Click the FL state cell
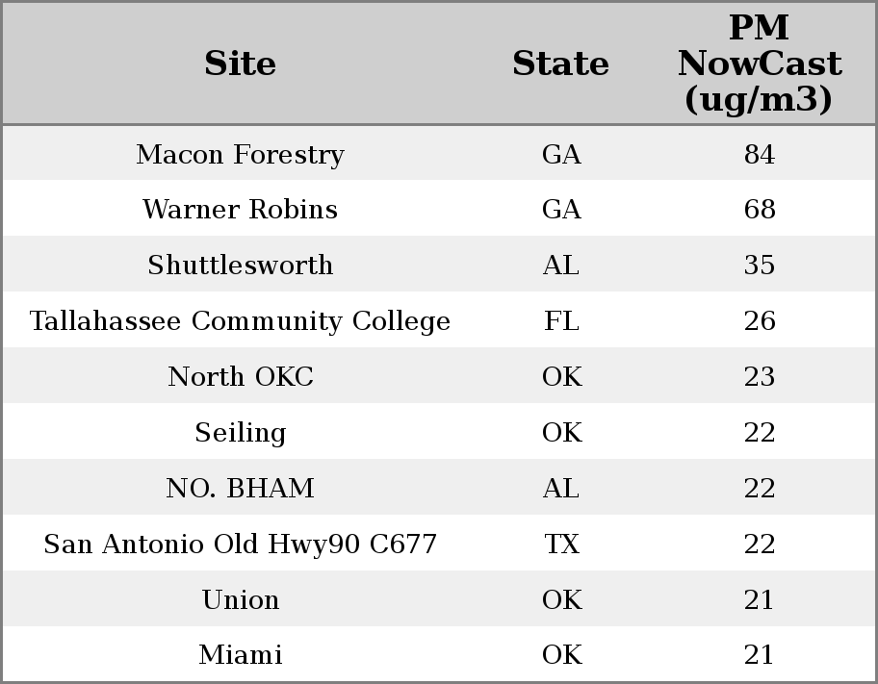Screen dimensions: 878x684 [x=560, y=321]
